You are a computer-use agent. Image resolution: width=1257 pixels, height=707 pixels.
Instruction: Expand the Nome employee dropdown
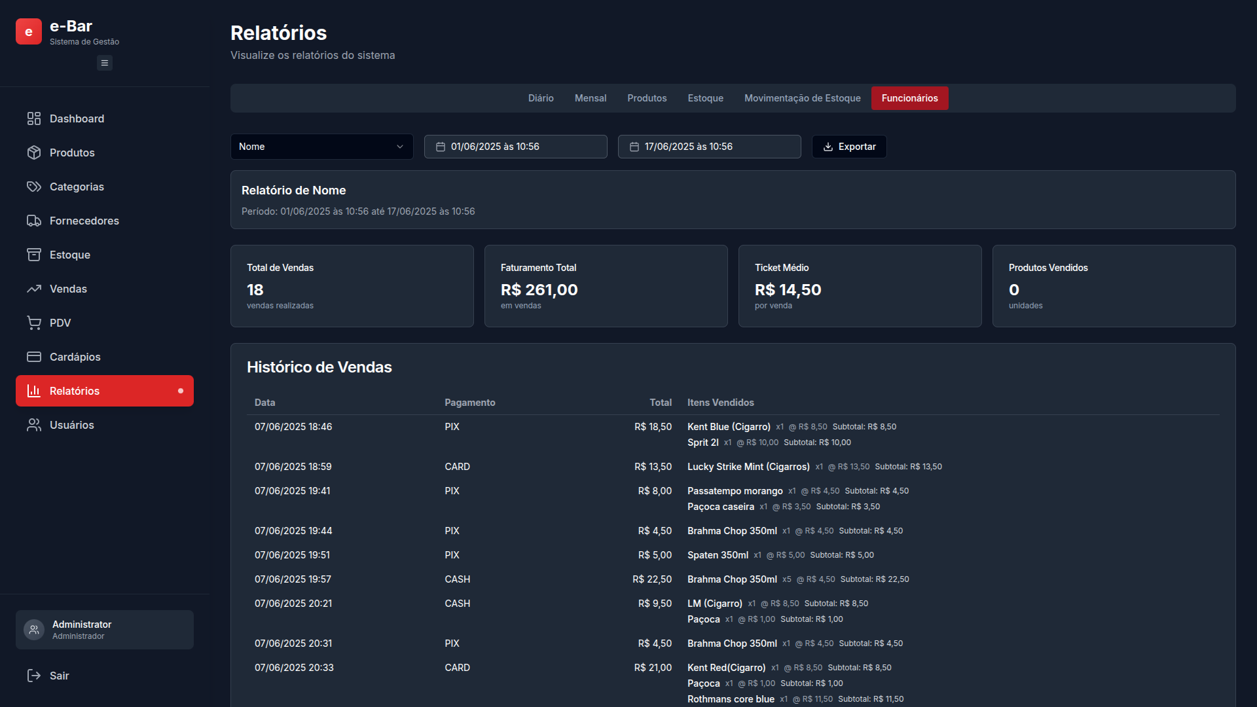click(321, 147)
